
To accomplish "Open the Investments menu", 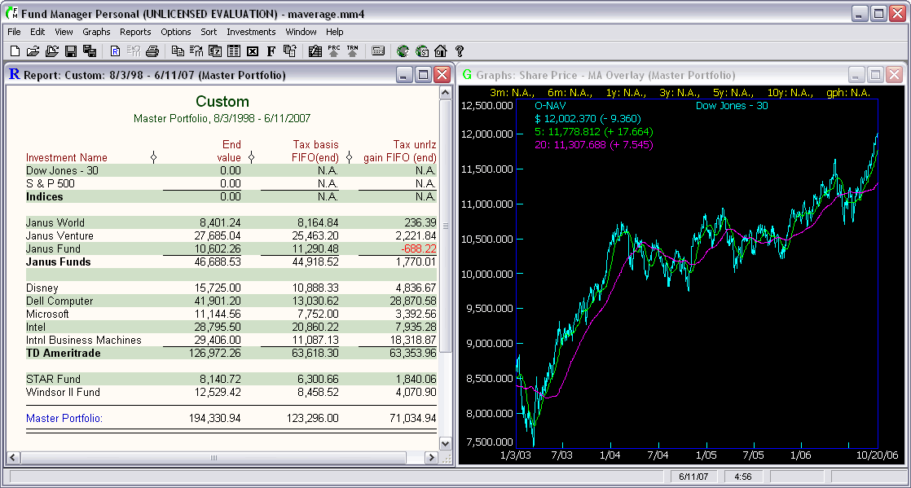I will coord(251,32).
